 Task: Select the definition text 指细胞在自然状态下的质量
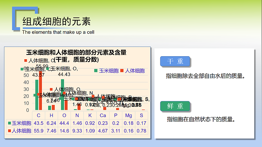(201, 119)
